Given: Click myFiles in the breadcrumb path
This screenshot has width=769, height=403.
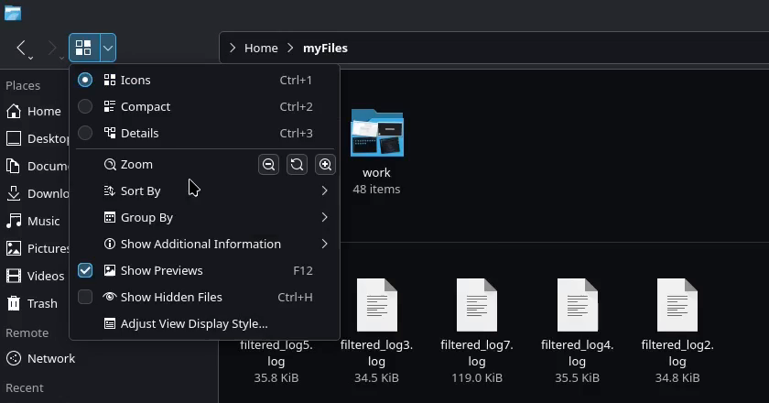Looking at the screenshot, I should [325, 49].
